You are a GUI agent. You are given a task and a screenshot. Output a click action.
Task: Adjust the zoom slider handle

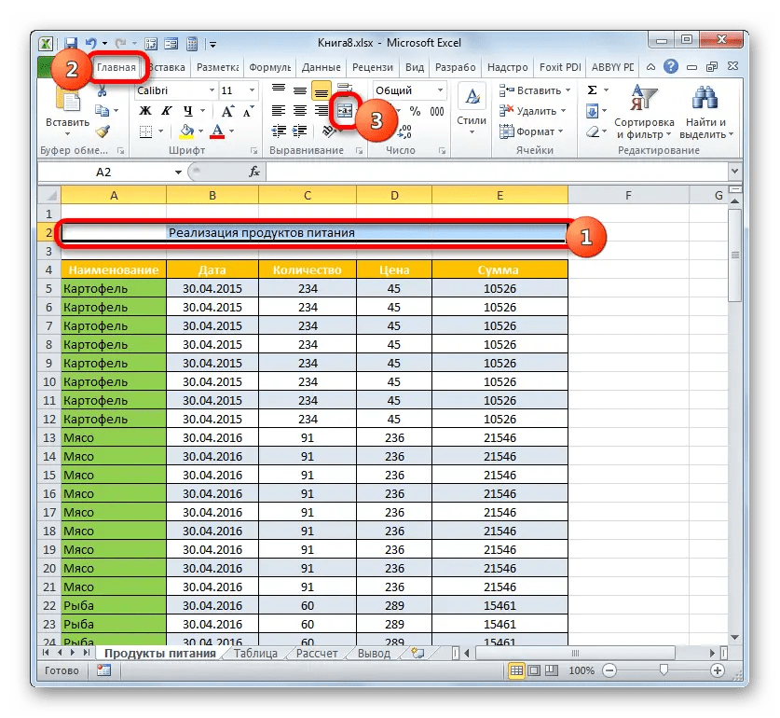click(x=664, y=670)
